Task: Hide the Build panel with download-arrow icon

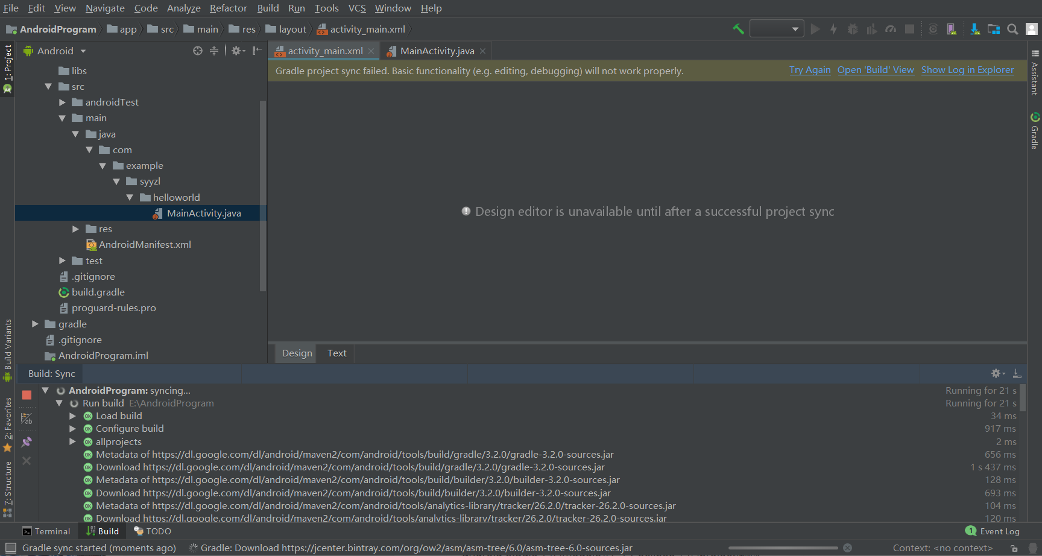Action: [1017, 373]
